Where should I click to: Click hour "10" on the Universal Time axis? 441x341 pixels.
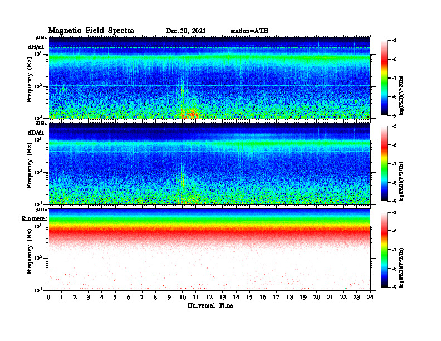[183, 297]
